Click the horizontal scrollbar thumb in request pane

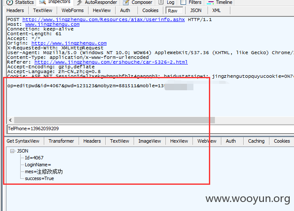[x=115, y=120]
